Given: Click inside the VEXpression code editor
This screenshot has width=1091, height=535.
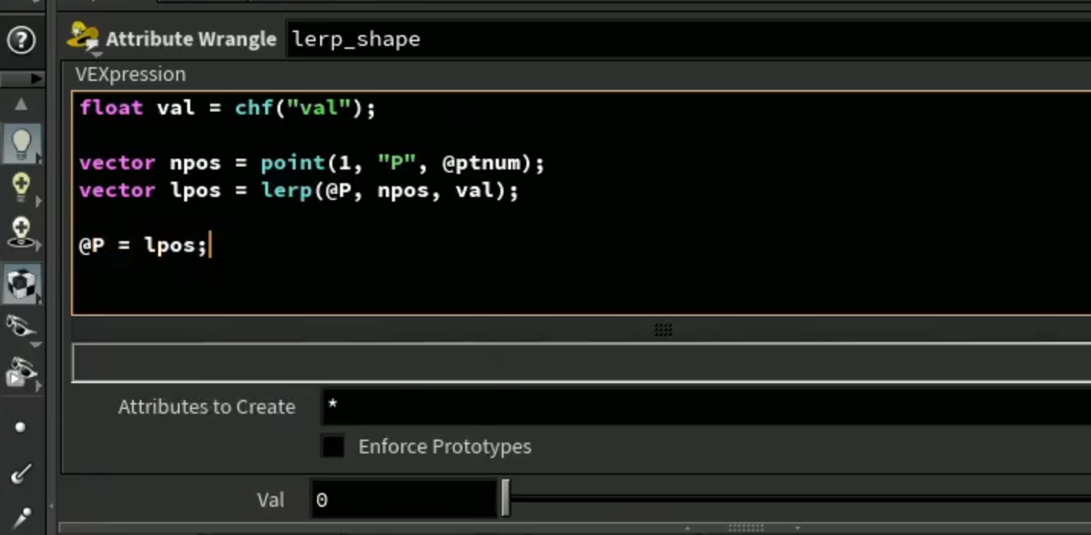Looking at the screenshot, I should coord(581,203).
